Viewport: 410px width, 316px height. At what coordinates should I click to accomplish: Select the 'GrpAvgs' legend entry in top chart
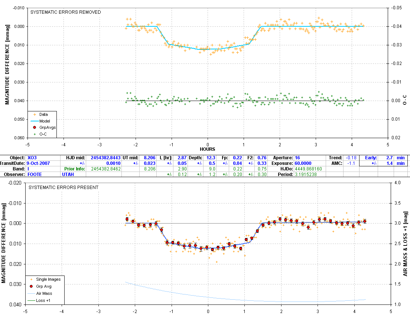[44, 127]
